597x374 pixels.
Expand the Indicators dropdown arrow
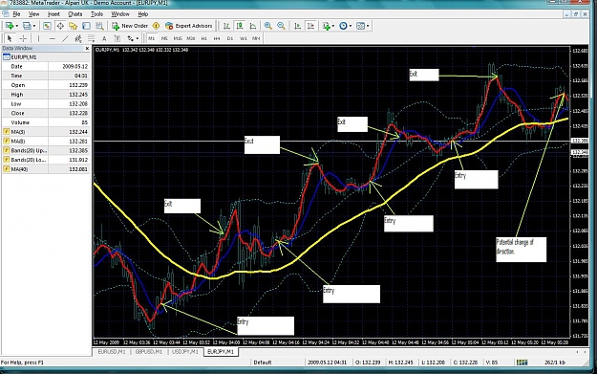(333, 26)
